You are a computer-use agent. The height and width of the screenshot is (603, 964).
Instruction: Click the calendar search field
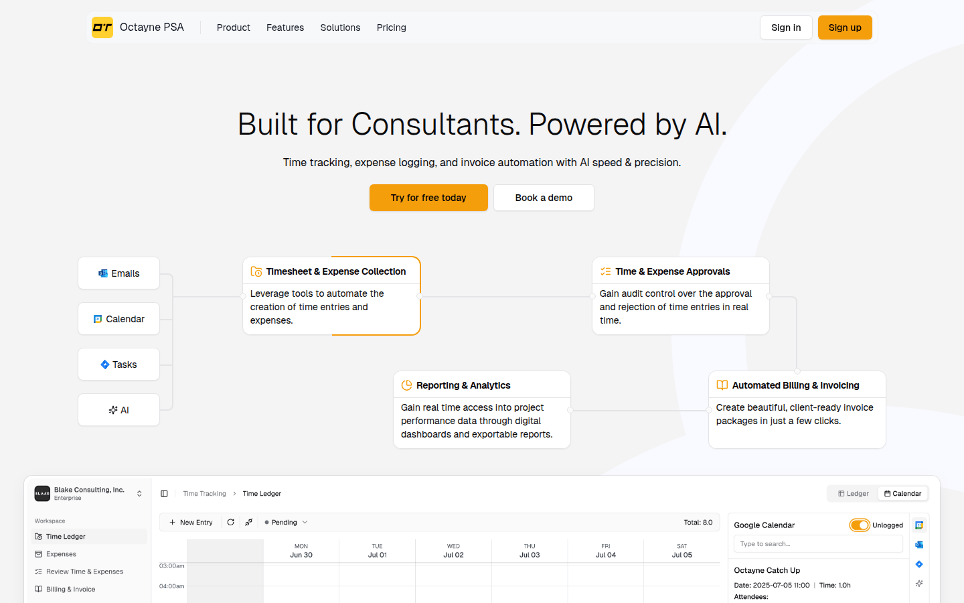(818, 543)
